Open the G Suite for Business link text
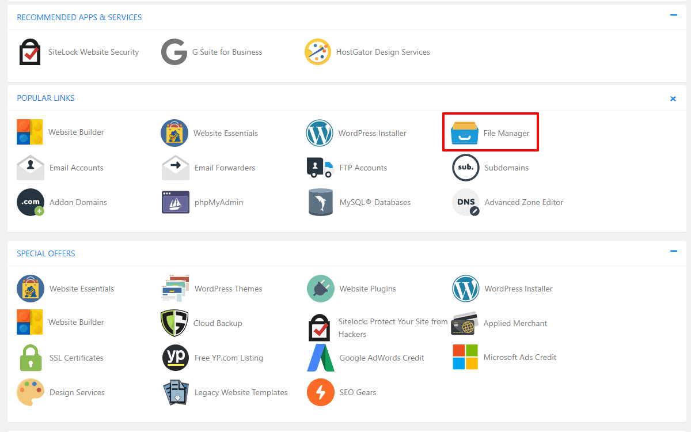The width and height of the screenshot is (691, 432). pyautogui.click(x=227, y=52)
